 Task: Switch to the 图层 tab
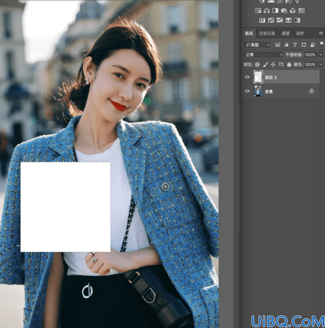click(x=249, y=33)
